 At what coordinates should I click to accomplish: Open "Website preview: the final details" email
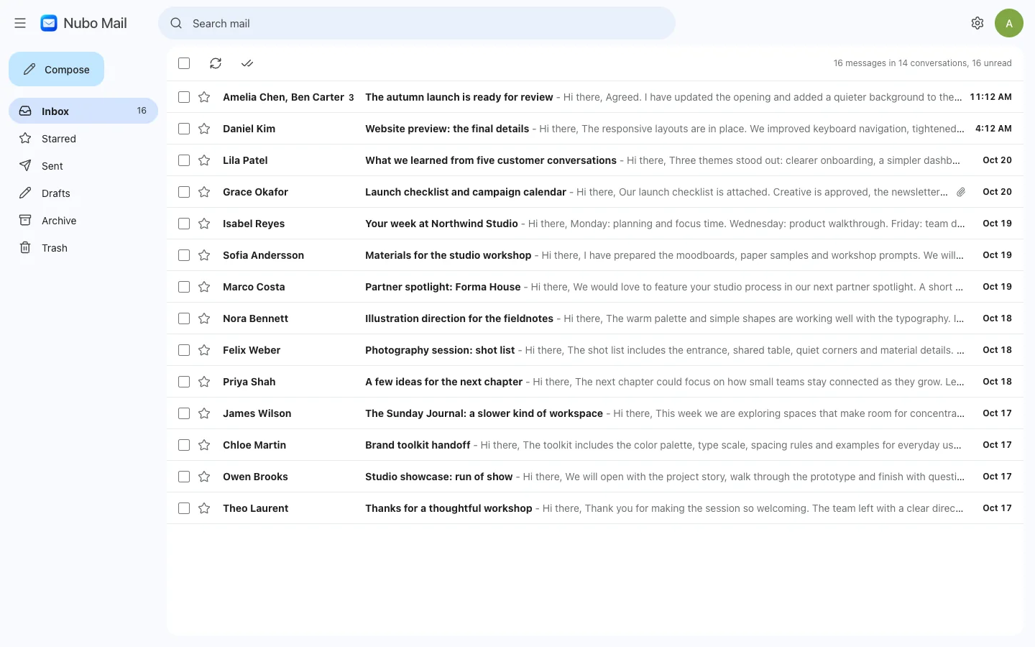coord(595,129)
